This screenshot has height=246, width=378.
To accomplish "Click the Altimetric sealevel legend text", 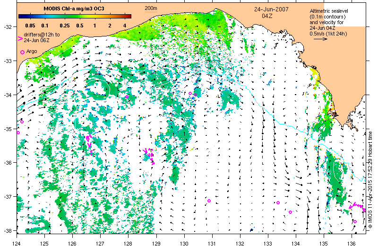I will [329, 11].
